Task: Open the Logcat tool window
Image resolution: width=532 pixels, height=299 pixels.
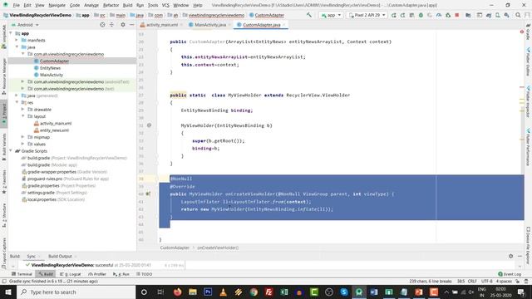Action: click(70, 274)
